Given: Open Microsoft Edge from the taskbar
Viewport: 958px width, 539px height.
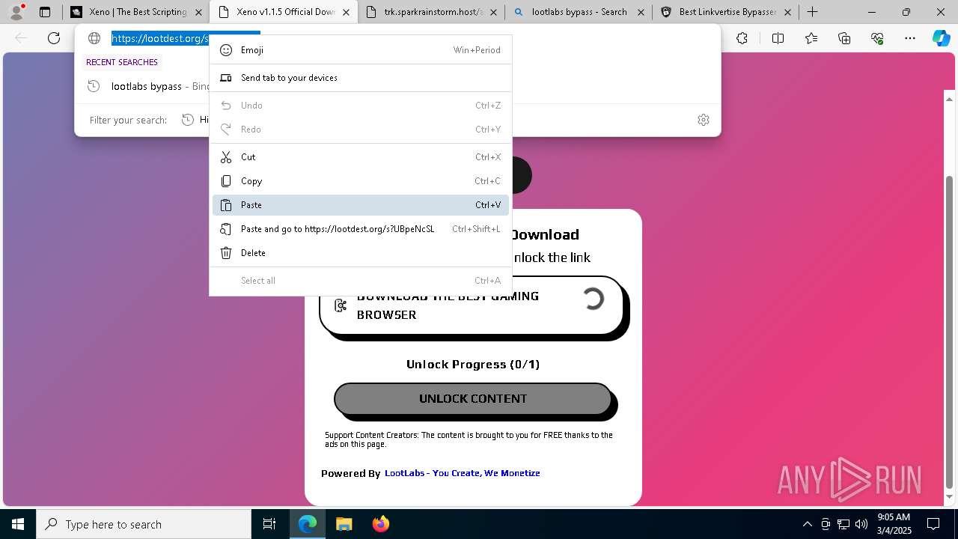Looking at the screenshot, I should (308, 524).
